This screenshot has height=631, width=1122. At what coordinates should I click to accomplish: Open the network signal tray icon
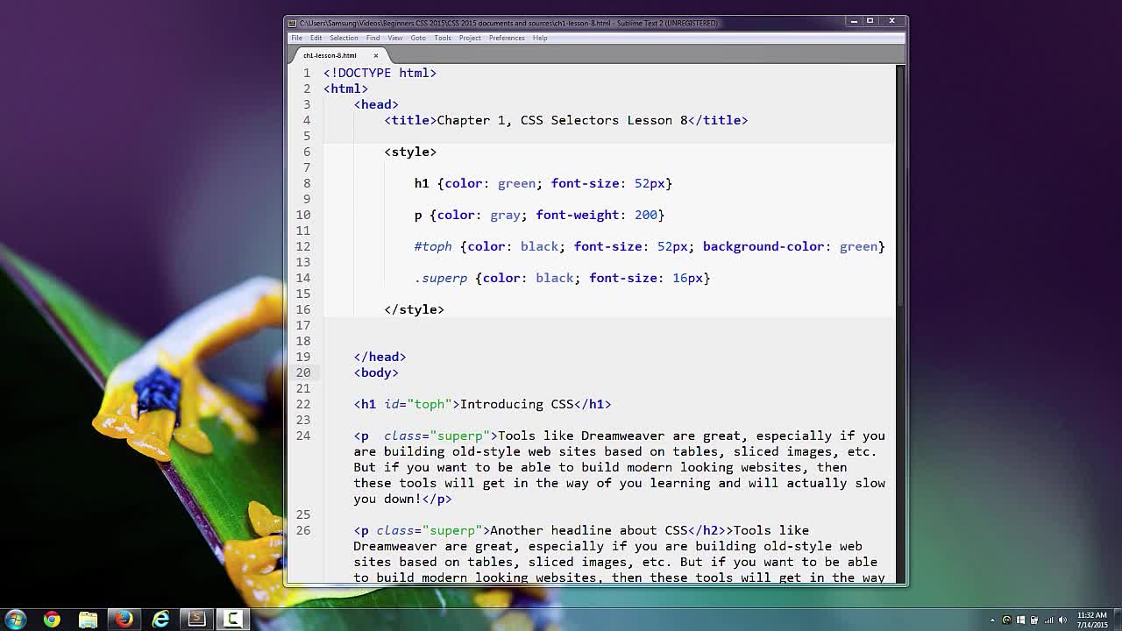[x=1048, y=620]
